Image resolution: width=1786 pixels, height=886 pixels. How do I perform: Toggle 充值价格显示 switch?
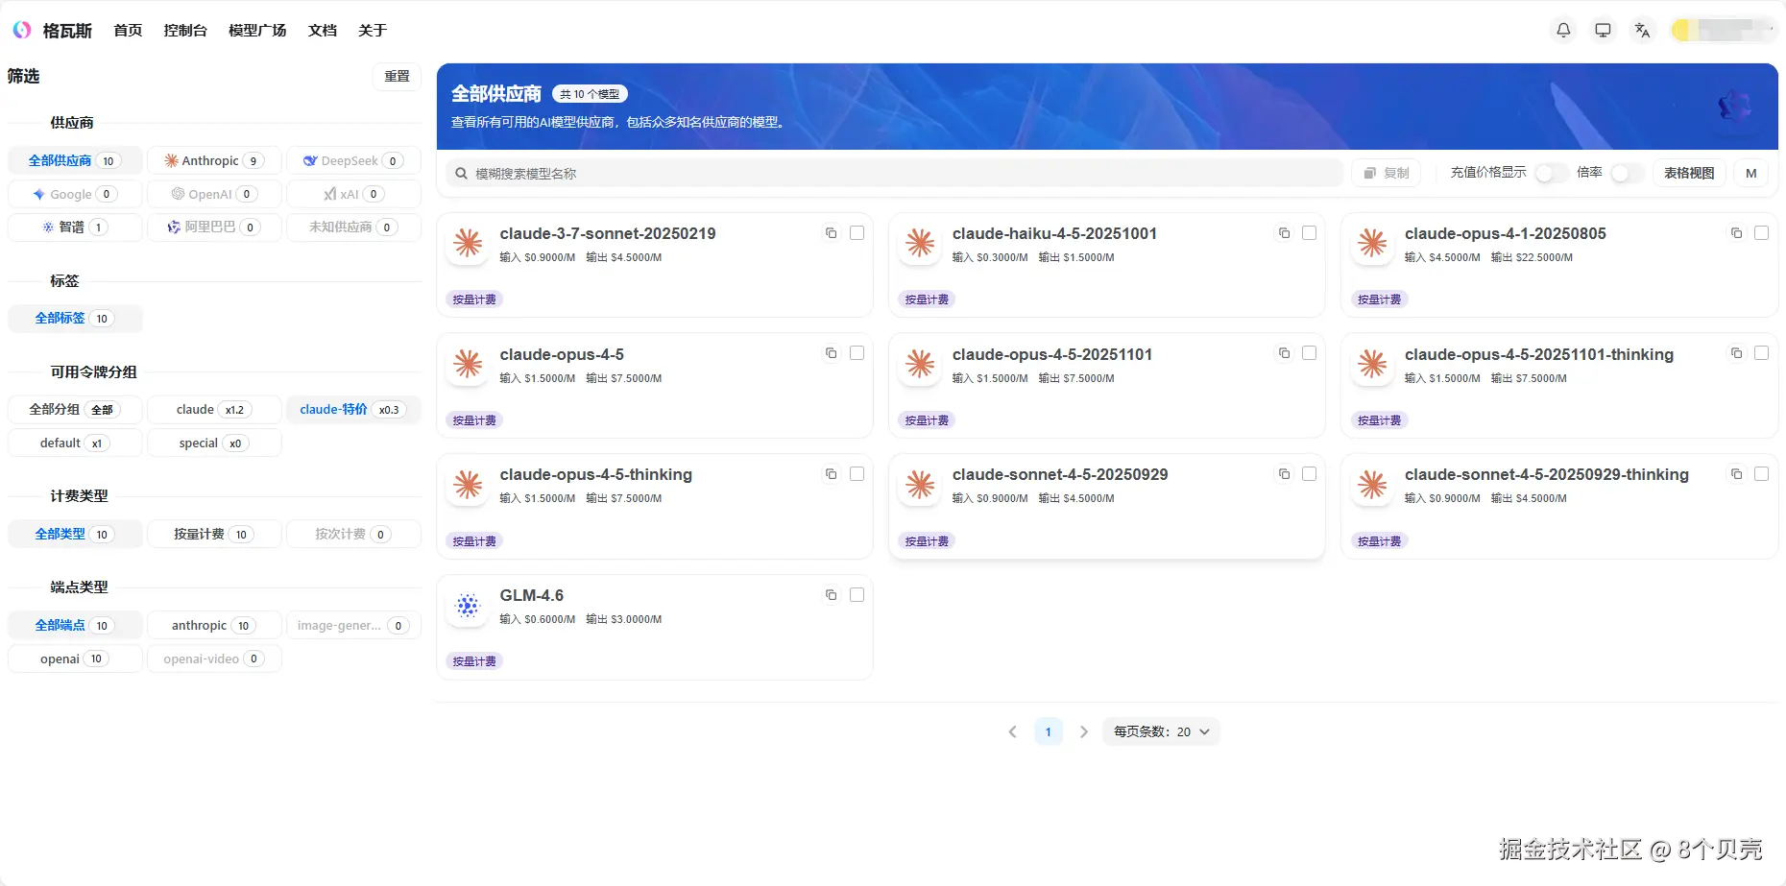[1551, 173]
